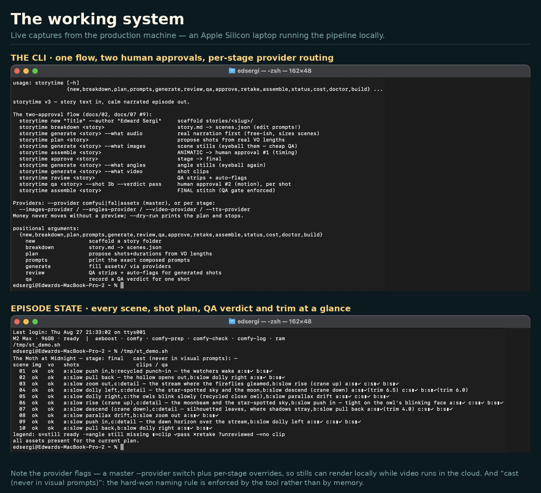Click the 'M2 Max · 96GB · ready' status line

[x=149, y=338]
